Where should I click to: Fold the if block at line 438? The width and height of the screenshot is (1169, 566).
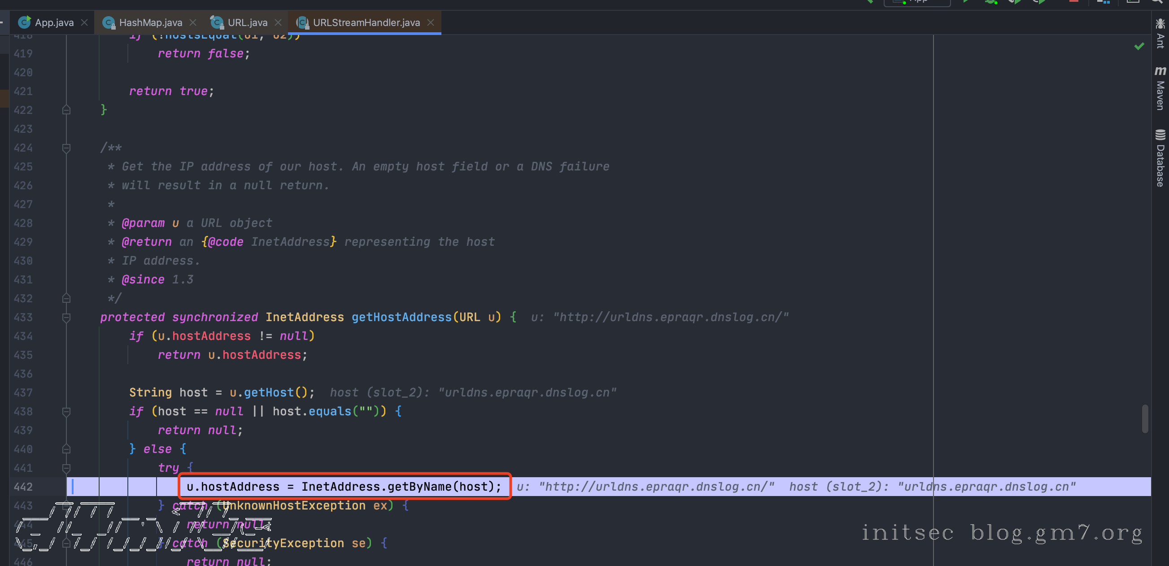[x=66, y=411]
